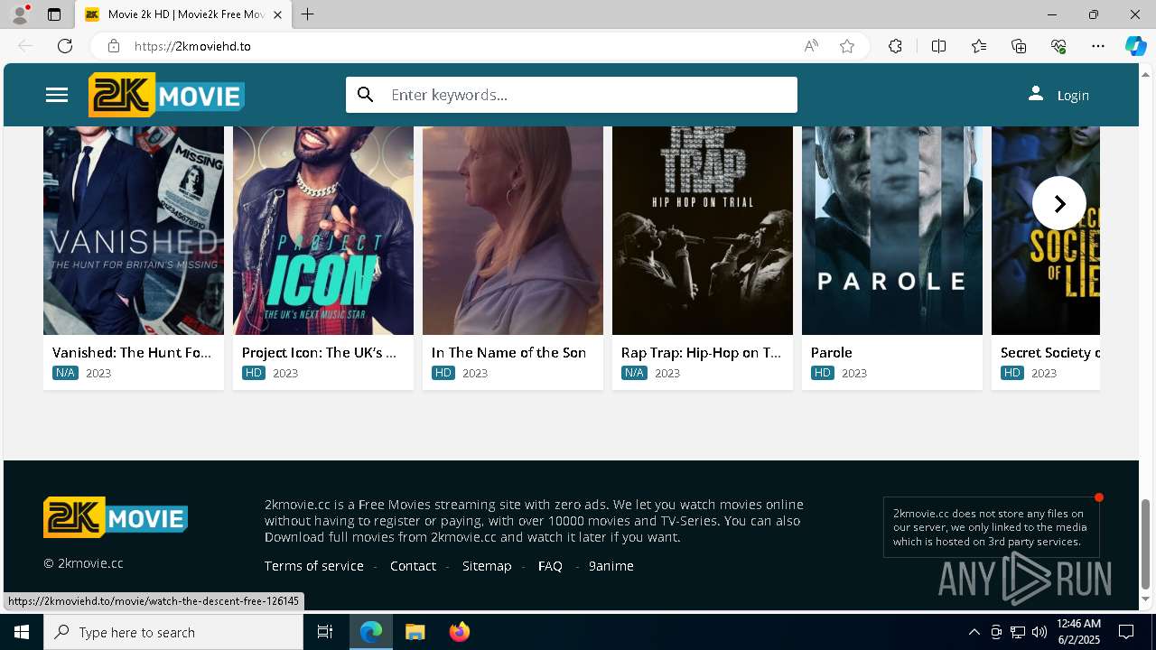Open Secret Society of Lies poster
This screenshot has width=1156, height=650.
point(1046,230)
